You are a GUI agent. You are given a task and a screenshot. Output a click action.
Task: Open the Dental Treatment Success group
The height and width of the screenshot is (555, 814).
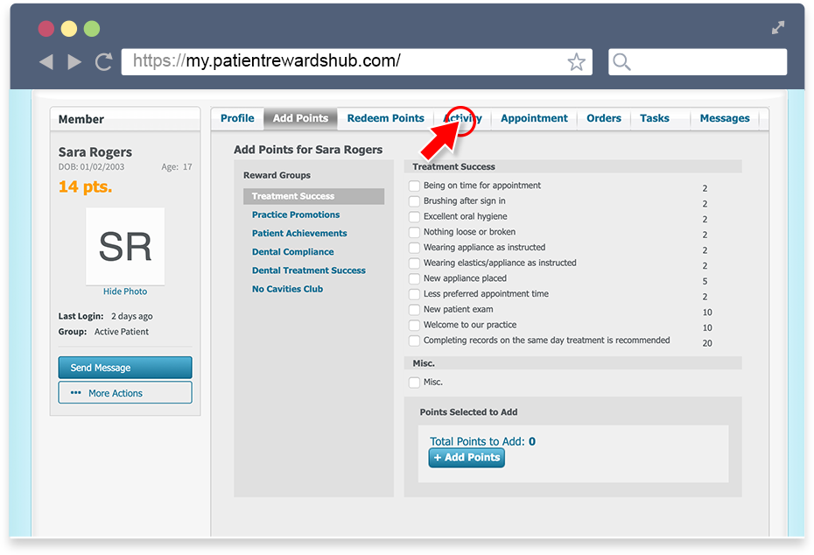309,270
